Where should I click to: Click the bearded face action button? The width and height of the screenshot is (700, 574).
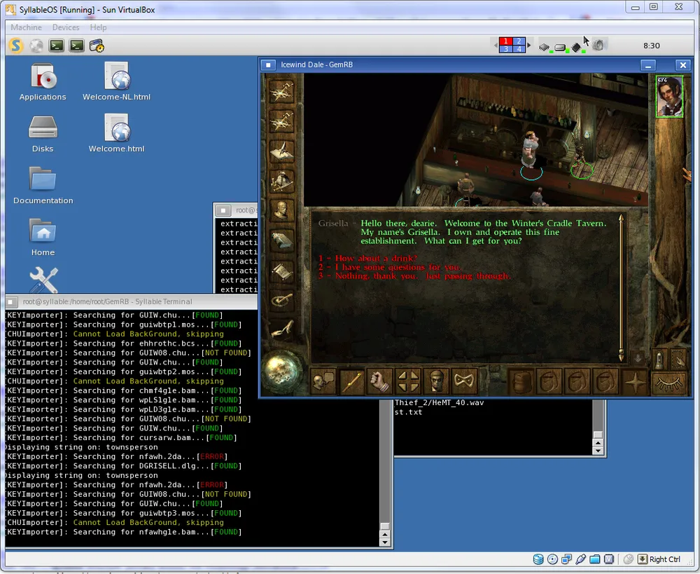tap(436, 381)
